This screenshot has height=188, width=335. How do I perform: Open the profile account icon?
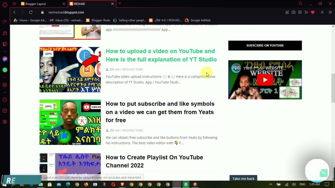point(322,12)
